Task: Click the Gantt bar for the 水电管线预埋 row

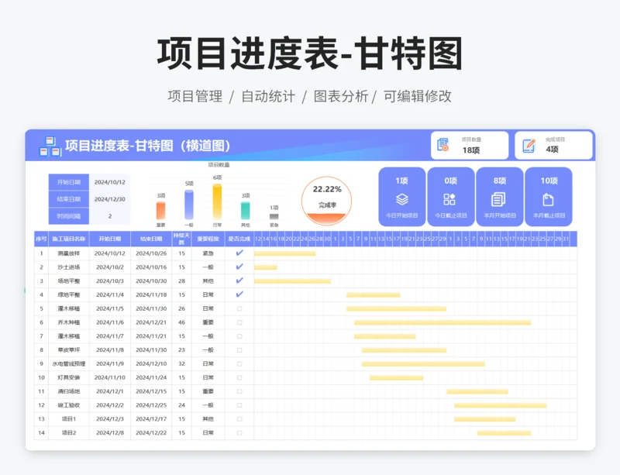Action: pos(423,364)
